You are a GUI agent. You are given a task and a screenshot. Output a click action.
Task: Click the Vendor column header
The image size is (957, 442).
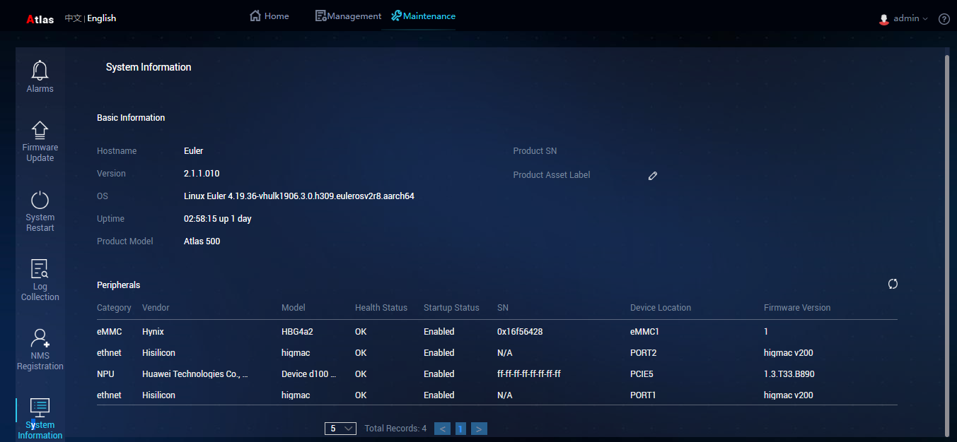coord(156,308)
